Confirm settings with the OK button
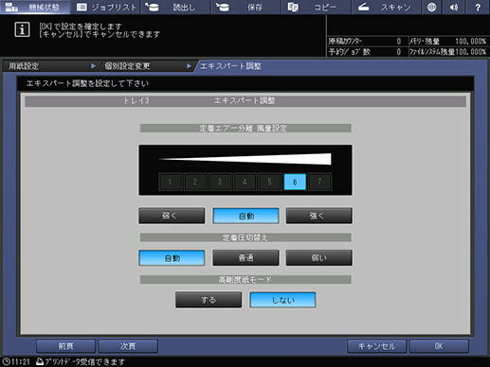Screen dimensions: 490x367 click(439, 346)
